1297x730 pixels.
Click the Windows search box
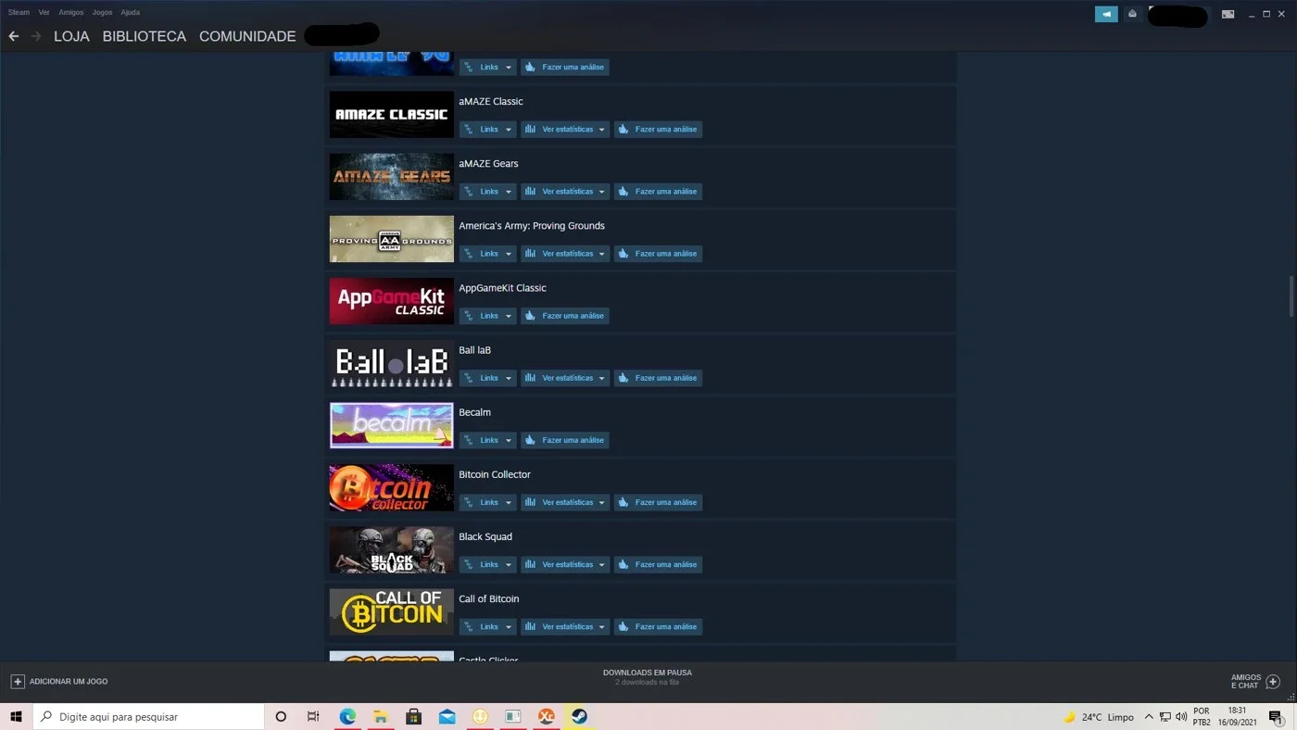pos(149,716)
